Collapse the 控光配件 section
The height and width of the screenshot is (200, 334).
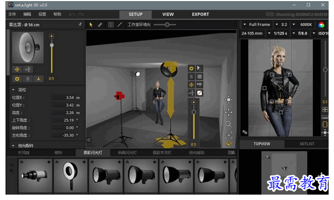(13, 146)
